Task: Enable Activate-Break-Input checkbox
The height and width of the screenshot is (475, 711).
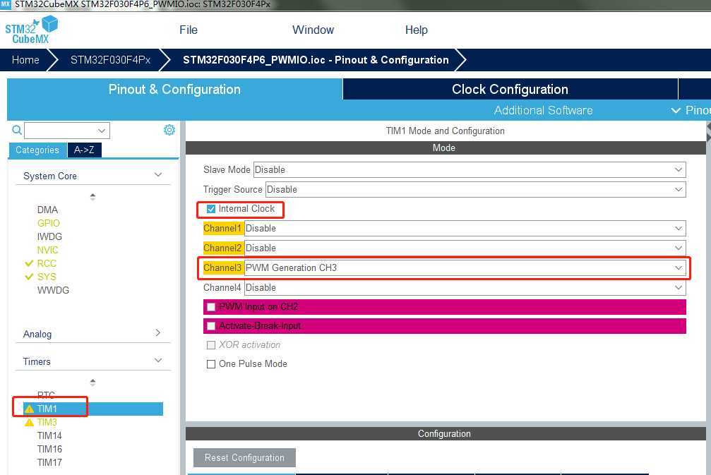Action: click(x=211, y=326)
